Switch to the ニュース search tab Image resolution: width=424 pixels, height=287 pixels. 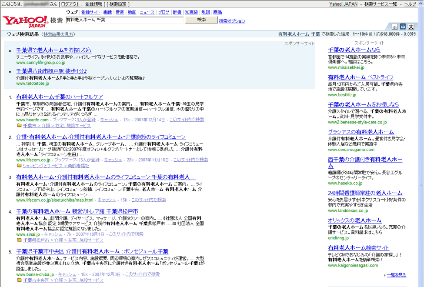pos(147,12)
